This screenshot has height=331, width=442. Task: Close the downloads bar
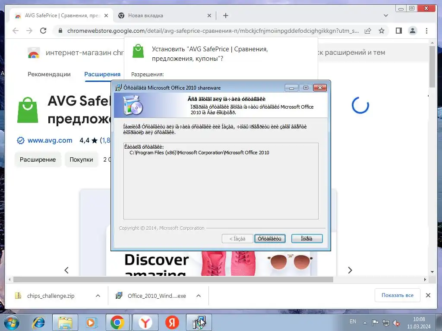coord(428,295)
